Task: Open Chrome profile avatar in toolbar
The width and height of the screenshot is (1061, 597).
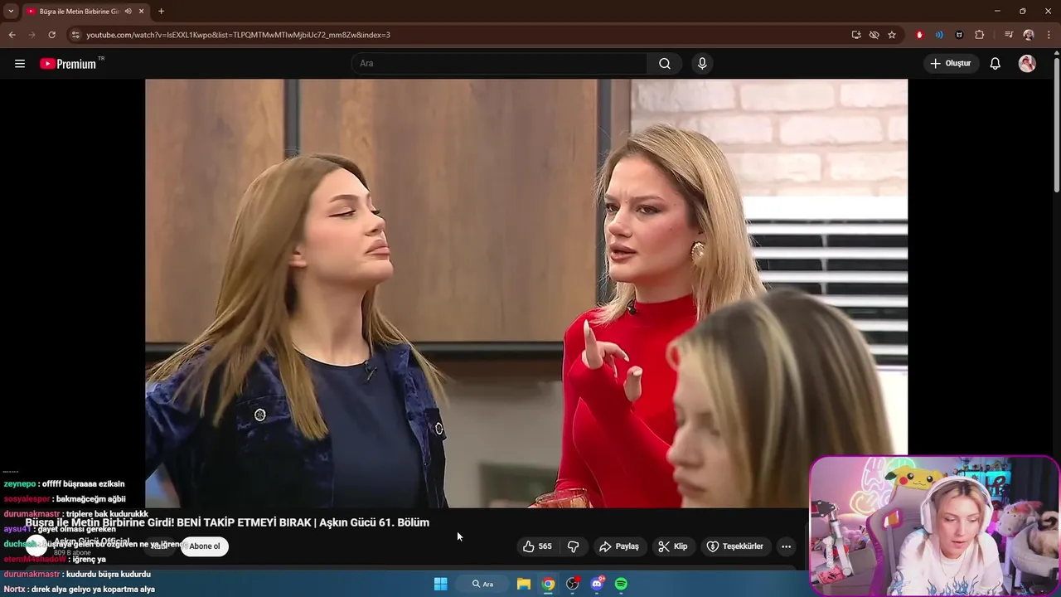Action: [x=1029, y=35]
